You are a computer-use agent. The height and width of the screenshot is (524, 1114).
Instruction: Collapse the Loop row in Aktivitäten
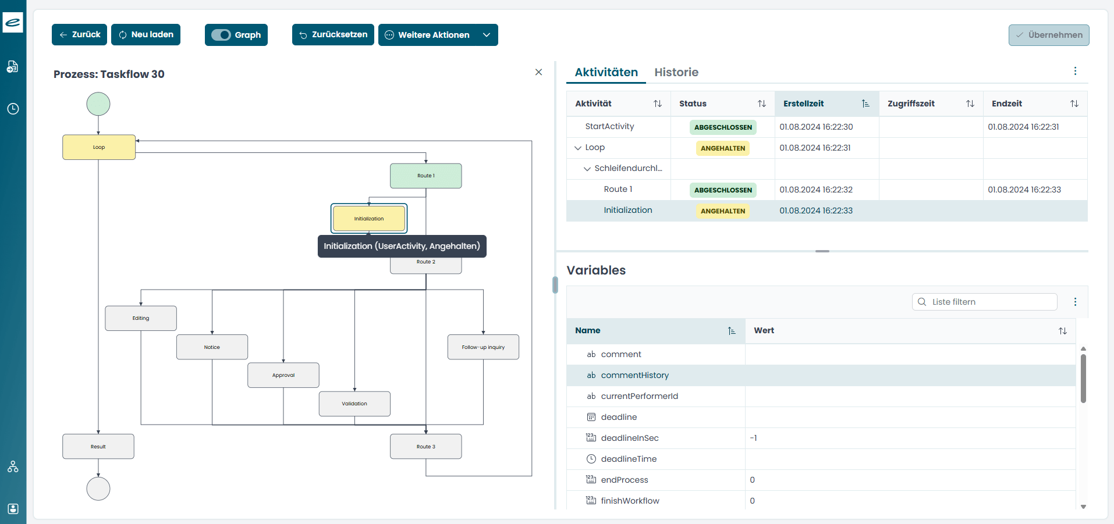(x=577, y=147)
